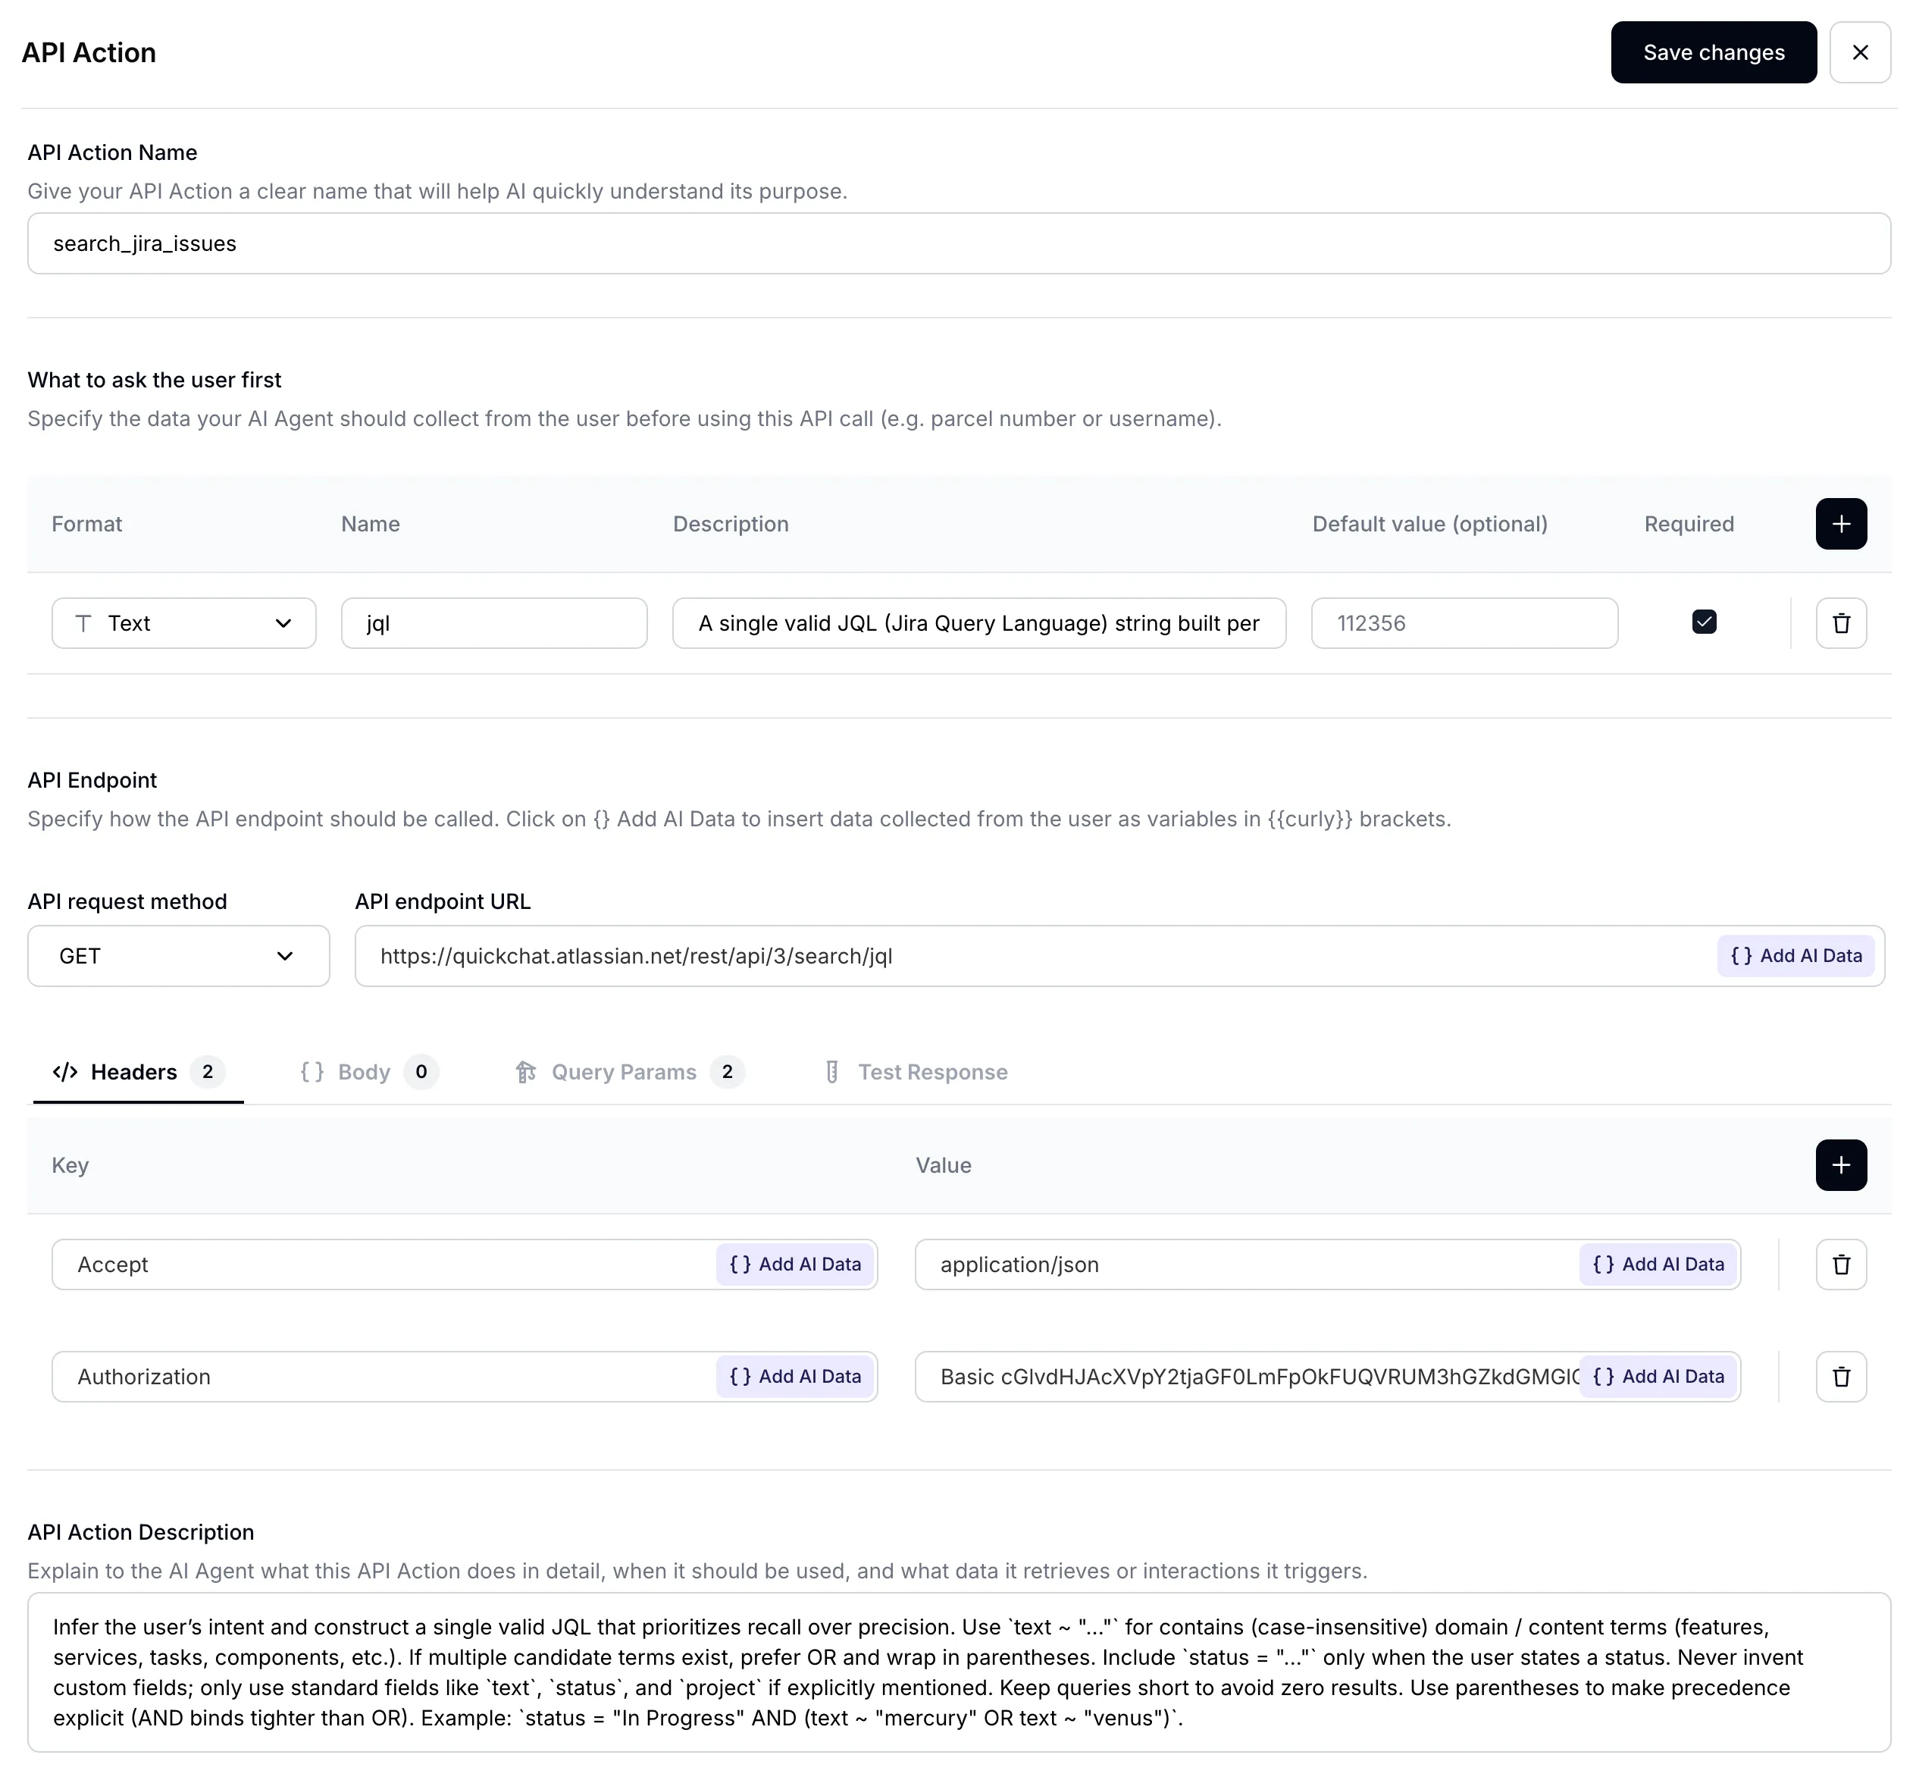This screenshot has width=1916, height=1780.
Task: Delete the jql parameter row
Action: [x=1840, y=623]
